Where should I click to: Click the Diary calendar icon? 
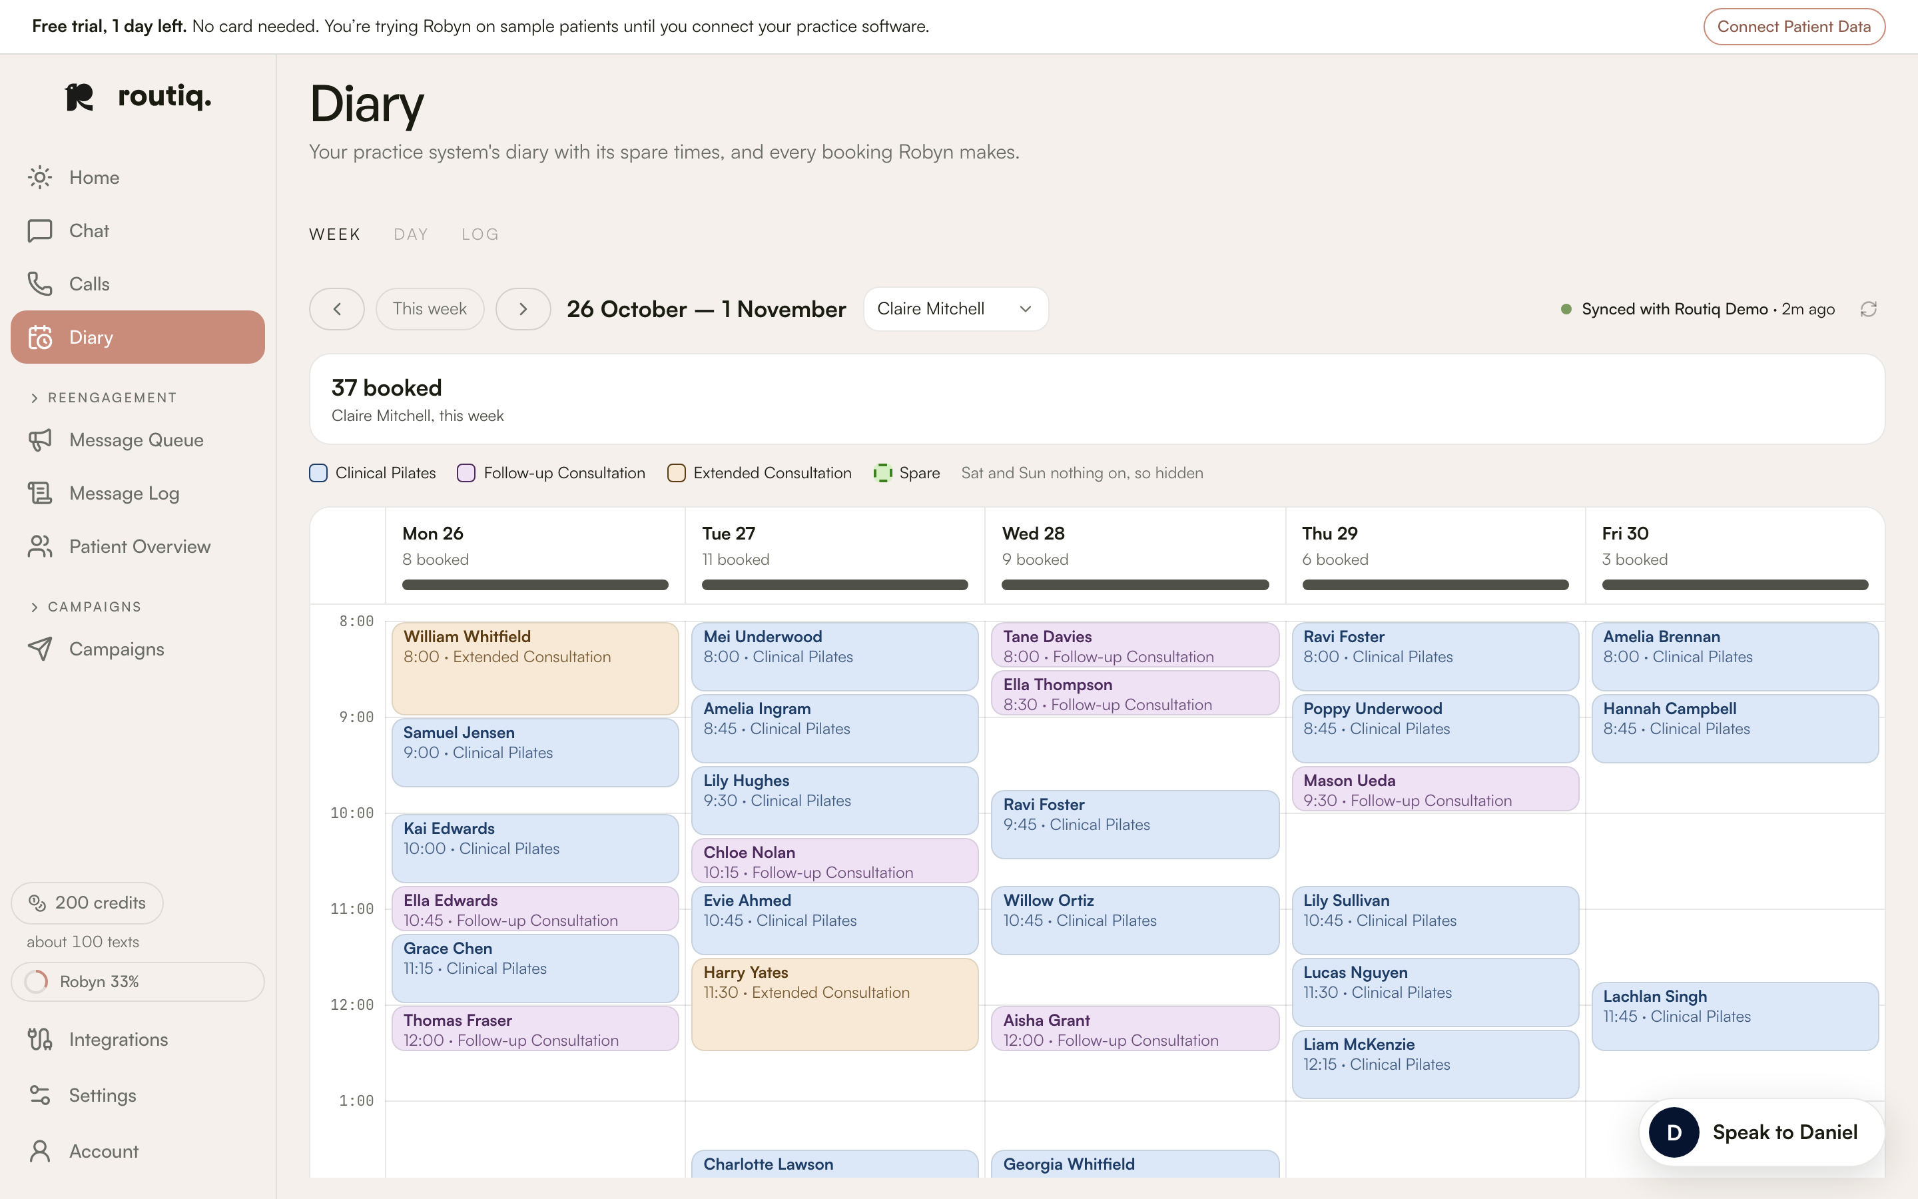pos(40,337)
